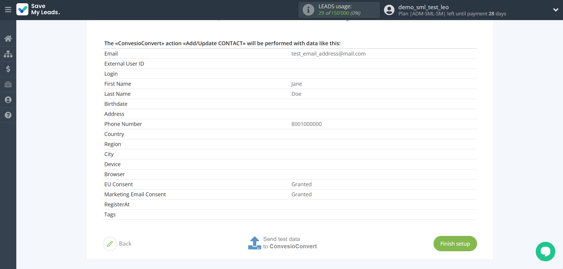Viewport: 563px width, 269px height.
Task: Click the RegisterAt label
Action: point(117,205)
